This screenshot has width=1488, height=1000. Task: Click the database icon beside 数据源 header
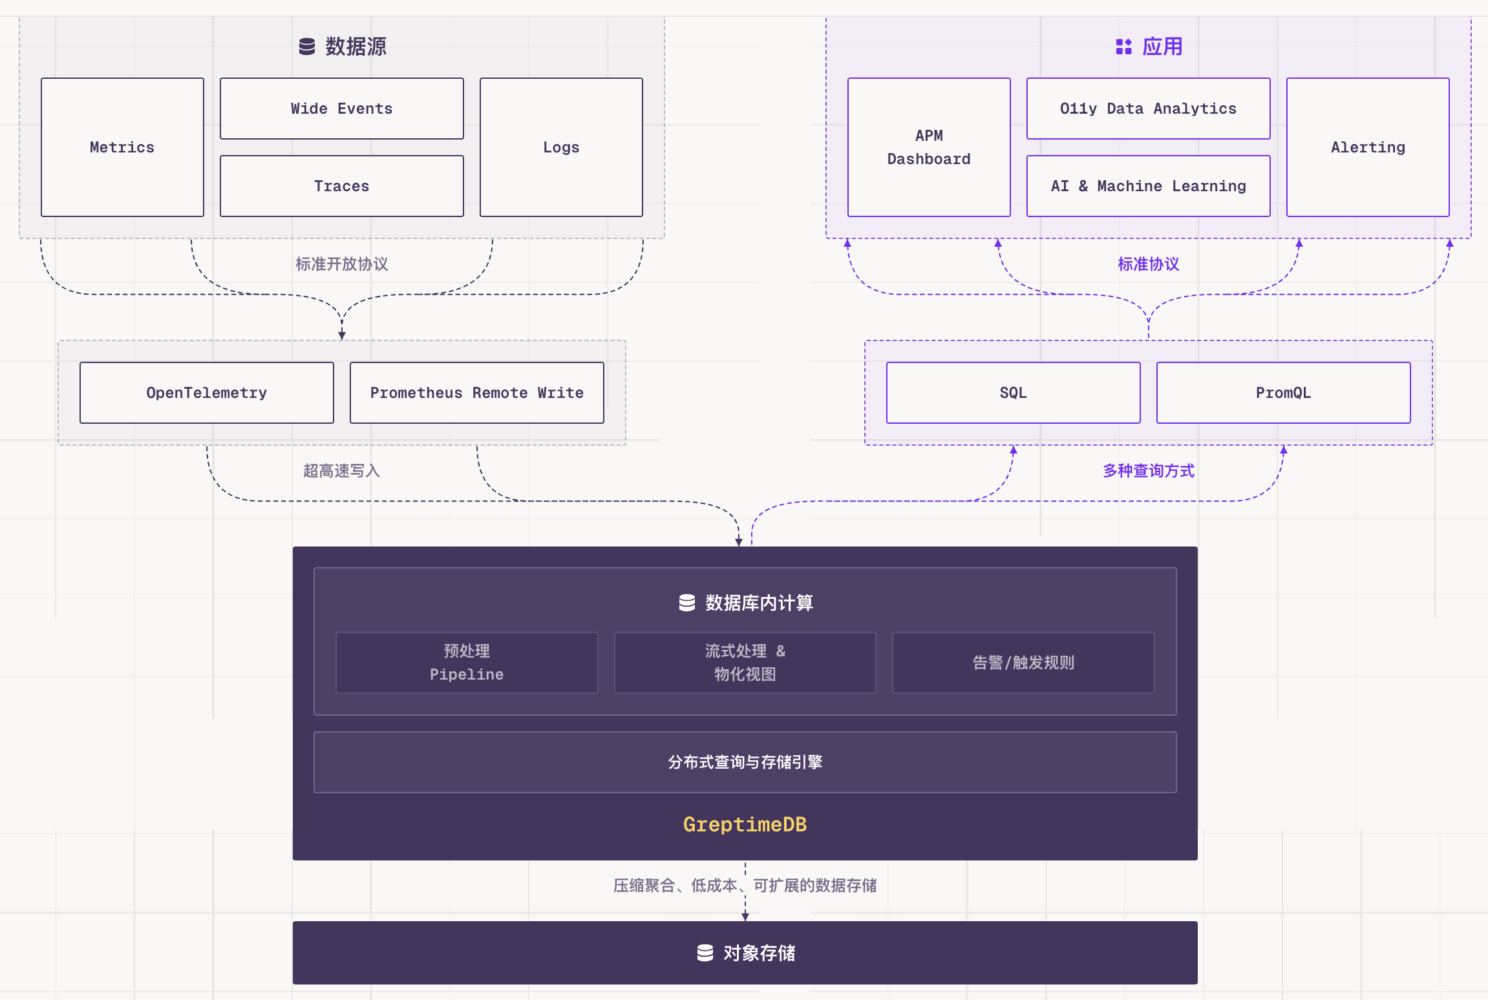(306, 47)
